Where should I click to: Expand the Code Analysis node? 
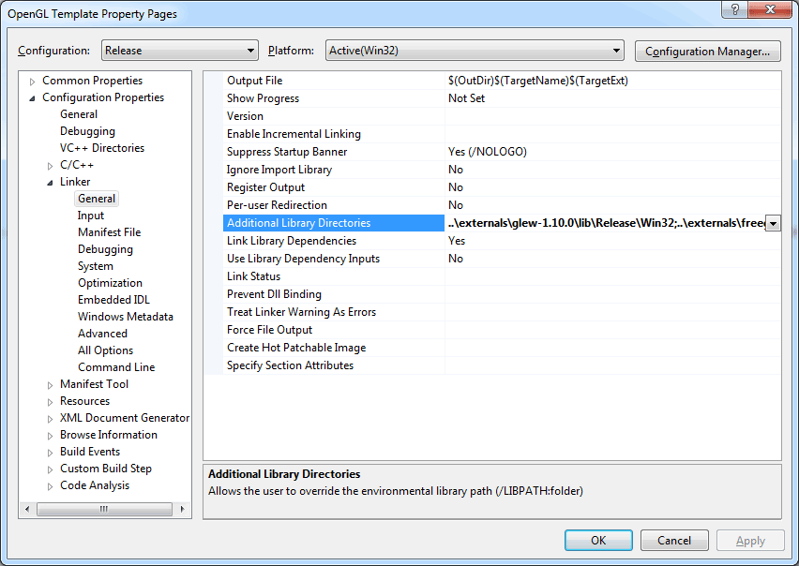(50, 486)
